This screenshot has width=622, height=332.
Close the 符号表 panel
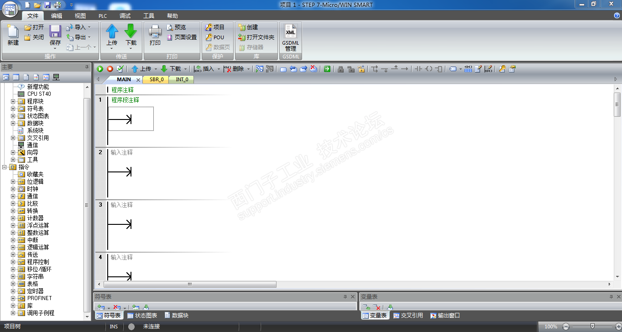[x=353, y=297]
